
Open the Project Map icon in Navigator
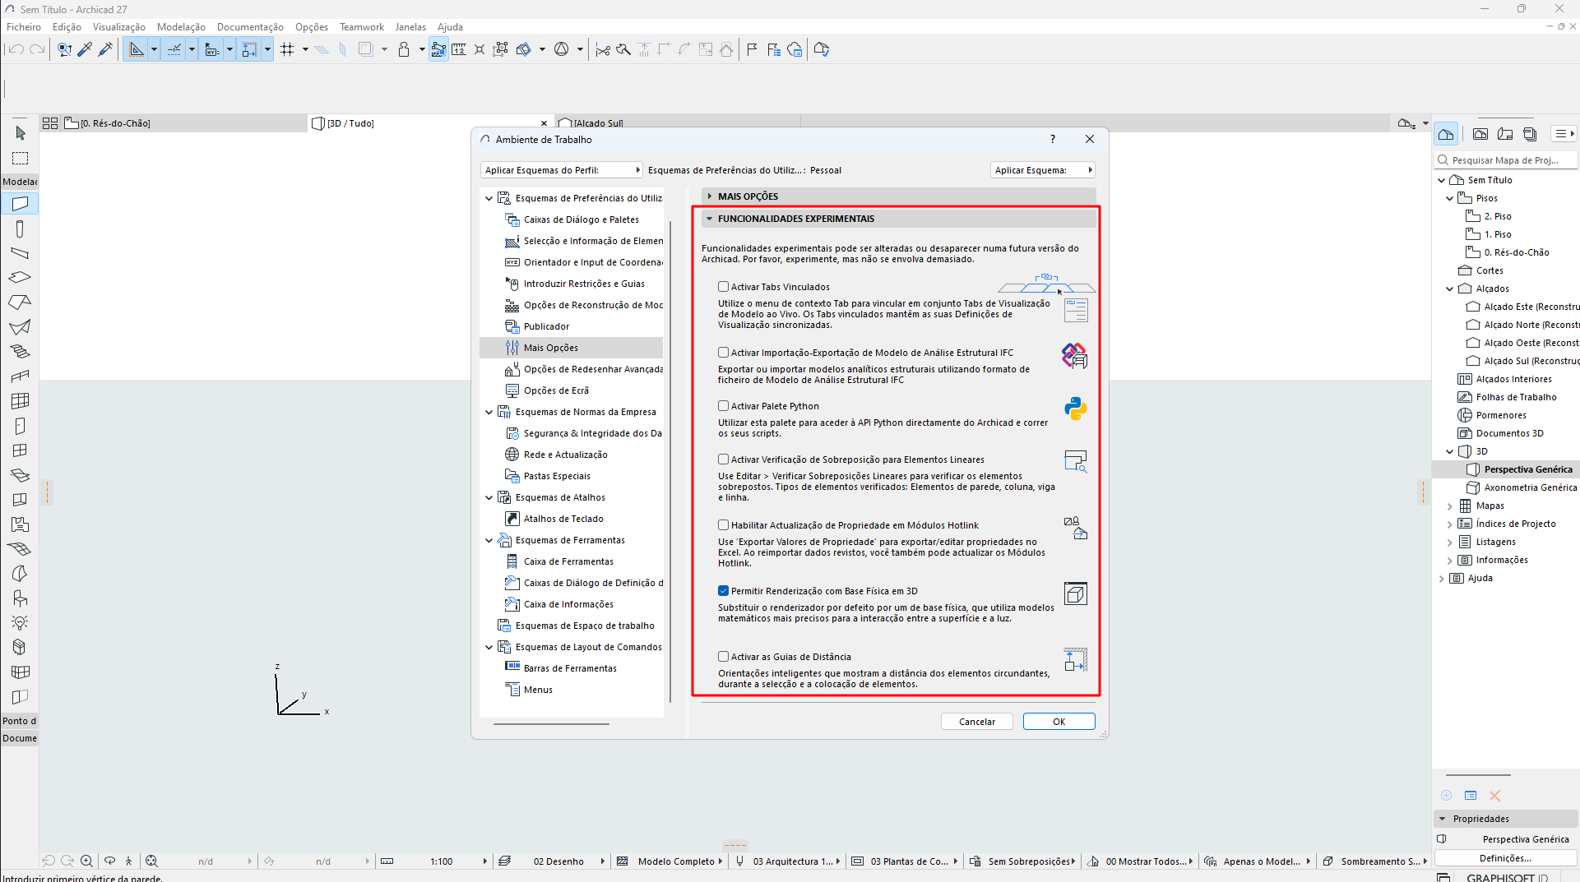[x=1446, y=134]
